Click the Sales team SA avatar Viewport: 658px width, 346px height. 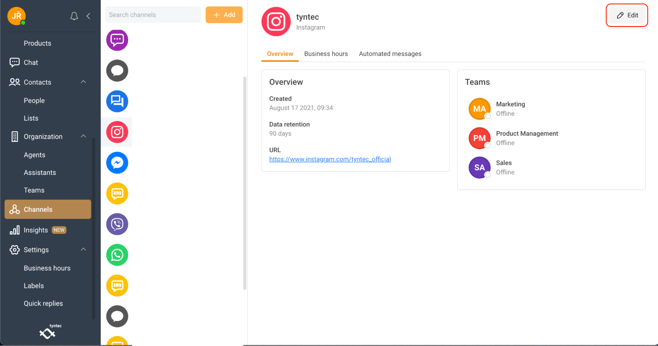coord(479,167)
